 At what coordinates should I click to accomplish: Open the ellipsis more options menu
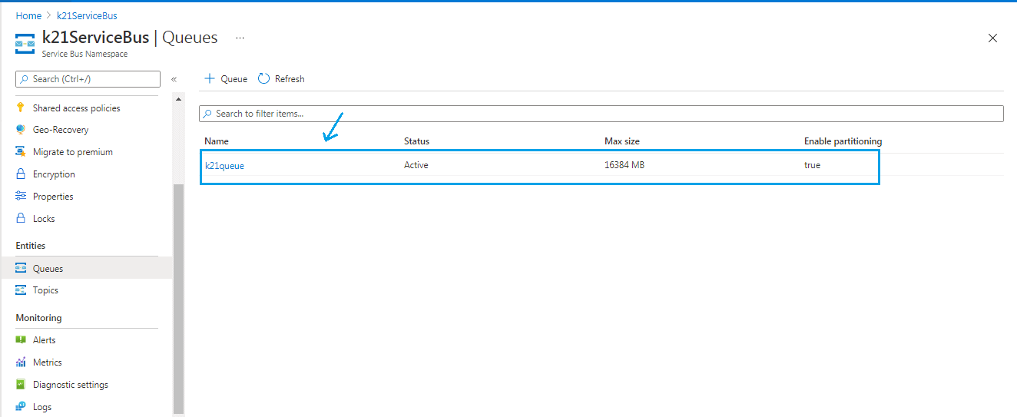(x=240, y=38)
